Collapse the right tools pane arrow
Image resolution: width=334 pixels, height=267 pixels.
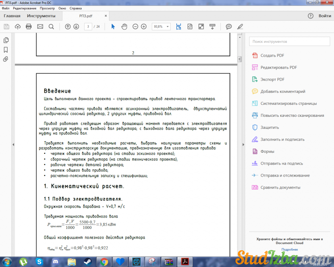point(243,144)
